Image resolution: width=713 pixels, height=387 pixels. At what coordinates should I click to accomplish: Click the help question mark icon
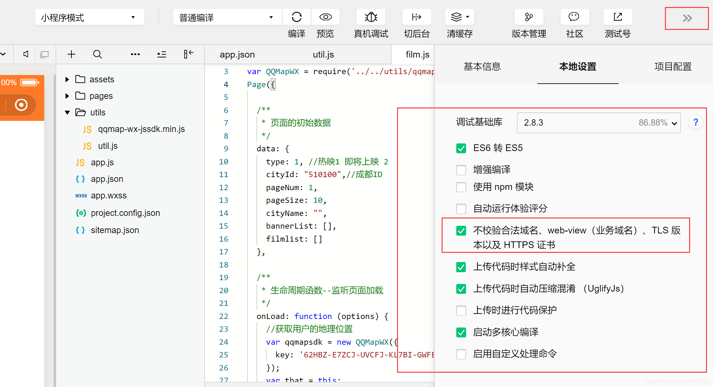(x=696, y=122)
